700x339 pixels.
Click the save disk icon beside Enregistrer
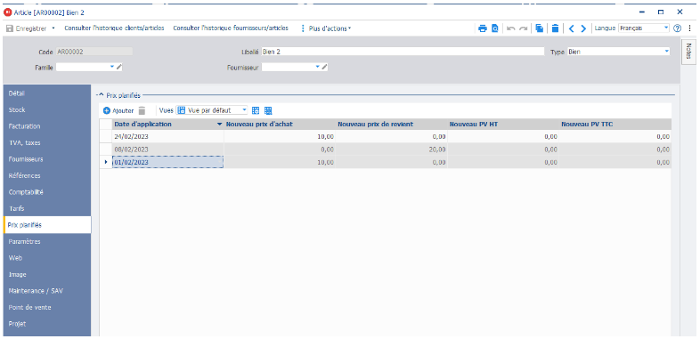[10, 28]
